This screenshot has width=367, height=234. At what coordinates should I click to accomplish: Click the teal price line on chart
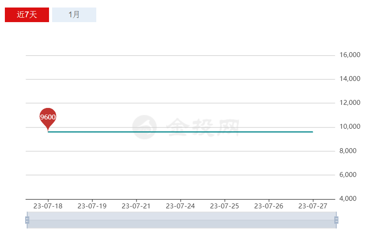(180, 132)
